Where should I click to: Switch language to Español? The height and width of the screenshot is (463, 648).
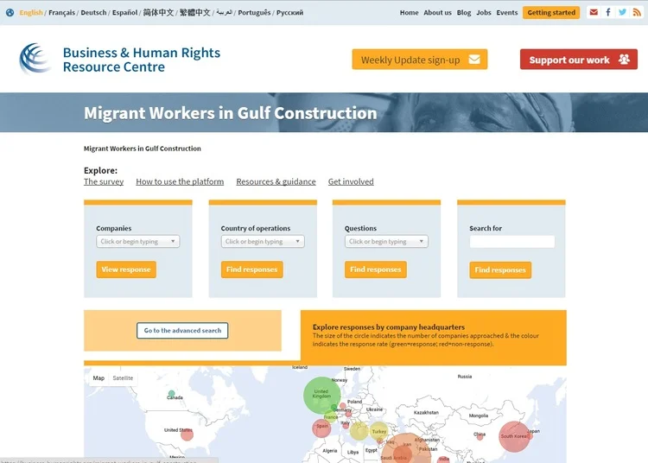124,13
